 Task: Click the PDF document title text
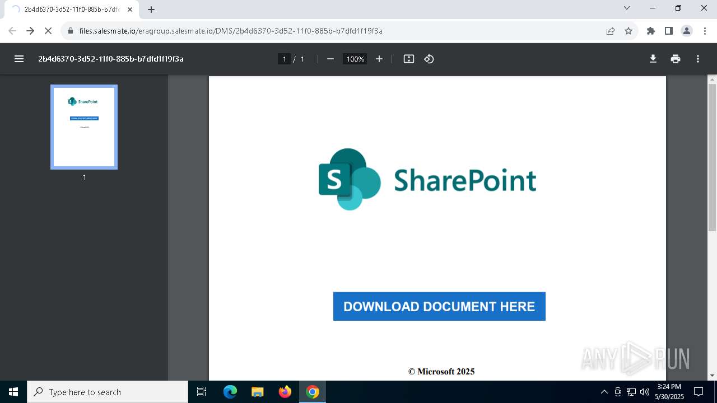pyautogui.click(x=111, y=59)
